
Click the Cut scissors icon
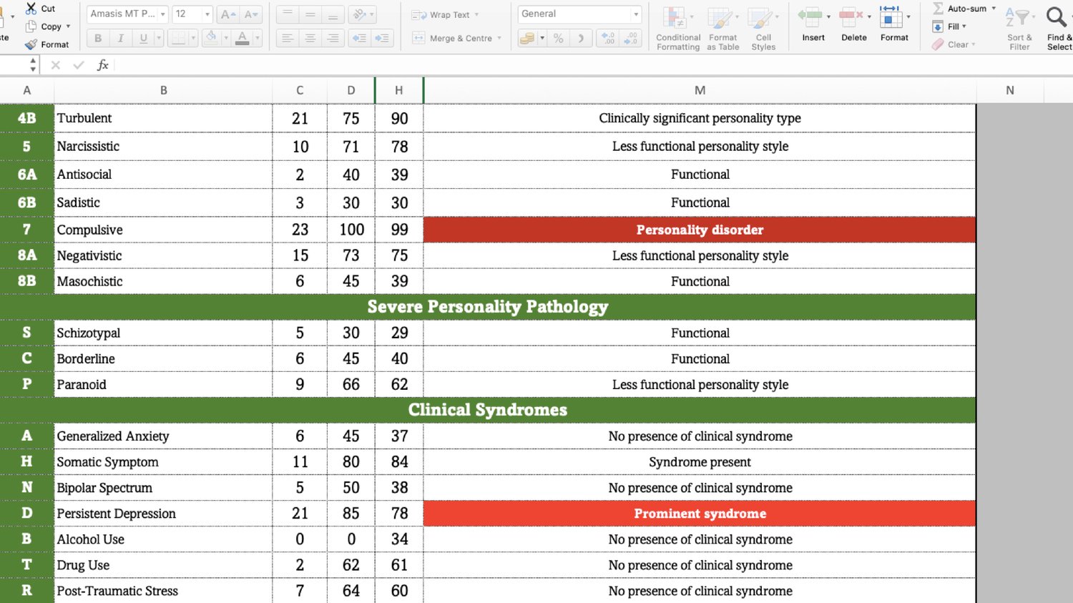(31, 9)
